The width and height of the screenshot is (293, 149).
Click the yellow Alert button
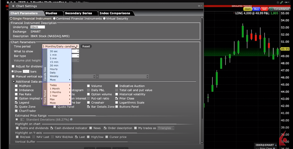click(247, 9)
